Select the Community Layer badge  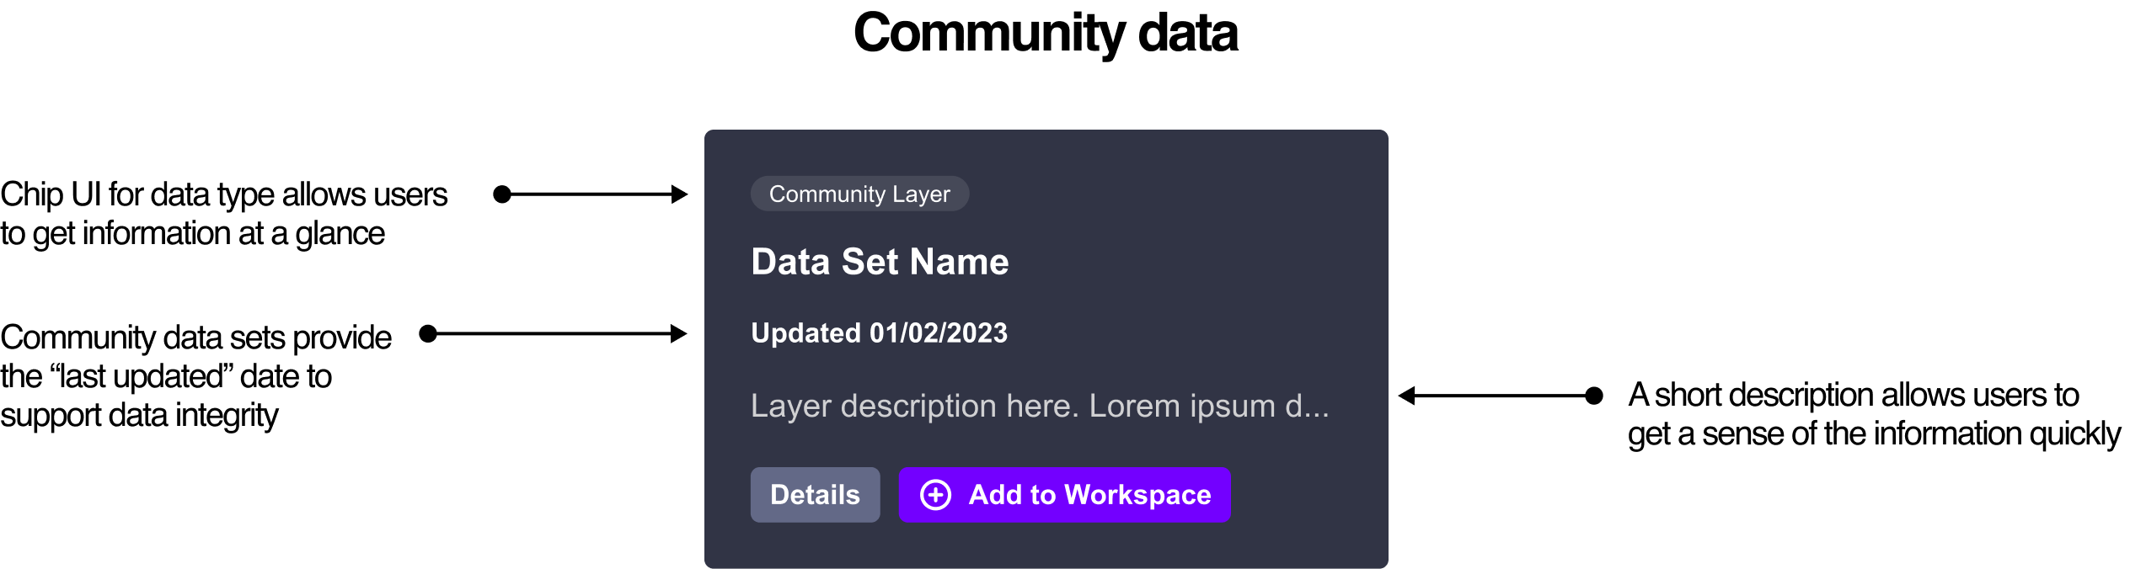click(x=859, y=194)
